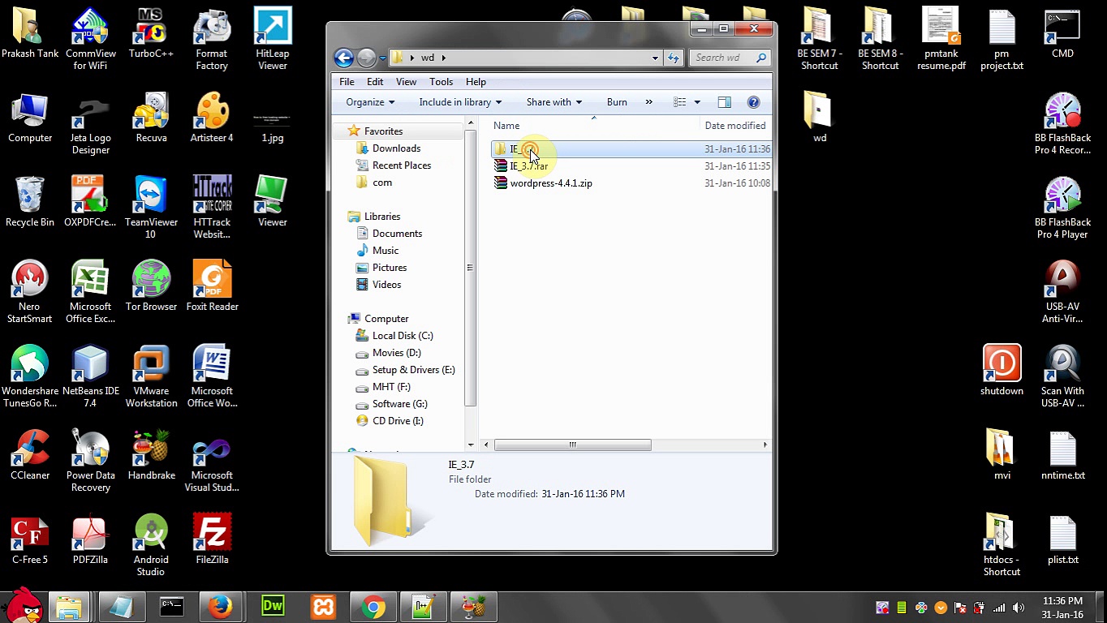The image size is (1107, 623).
Task: Open the Include in library dropdown
Action: pyautogui.click(x=460, y=102)
